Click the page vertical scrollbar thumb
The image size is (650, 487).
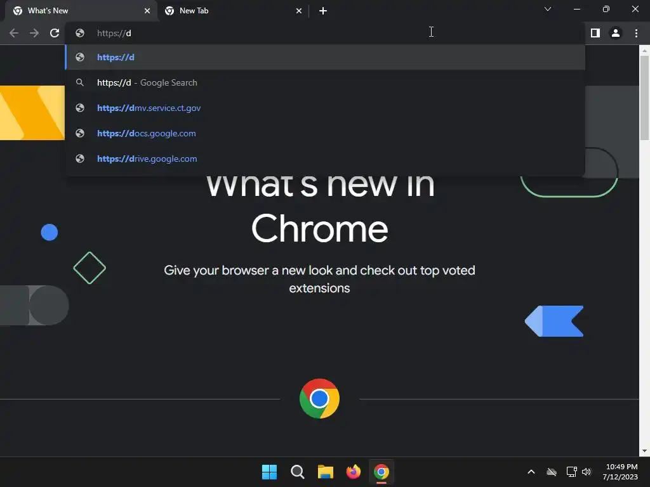tap(644, 98)
